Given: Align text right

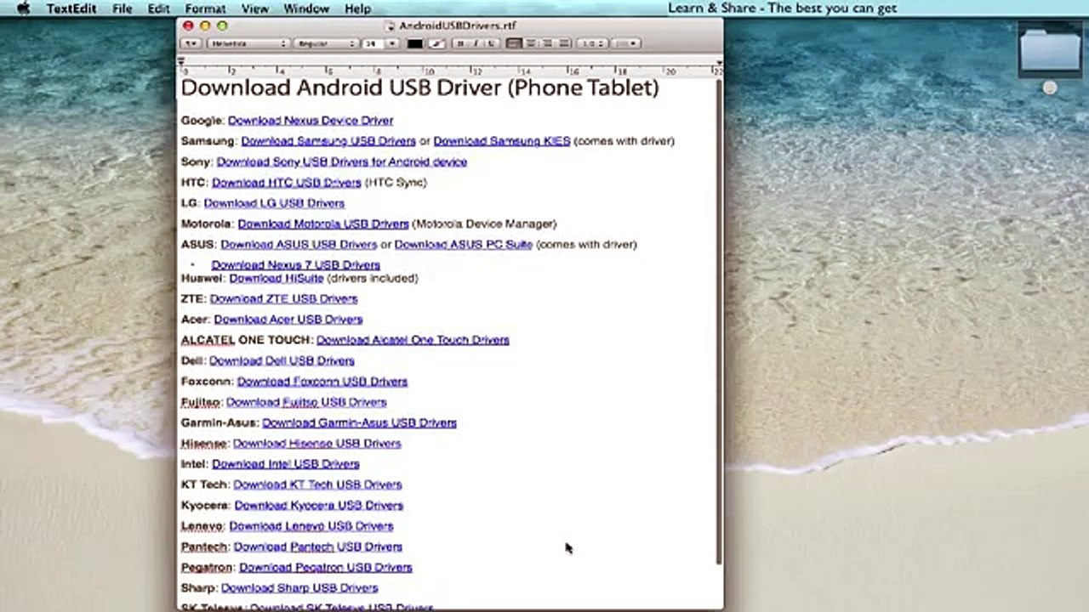Looking at the screenshot, I should coord(547,43).
